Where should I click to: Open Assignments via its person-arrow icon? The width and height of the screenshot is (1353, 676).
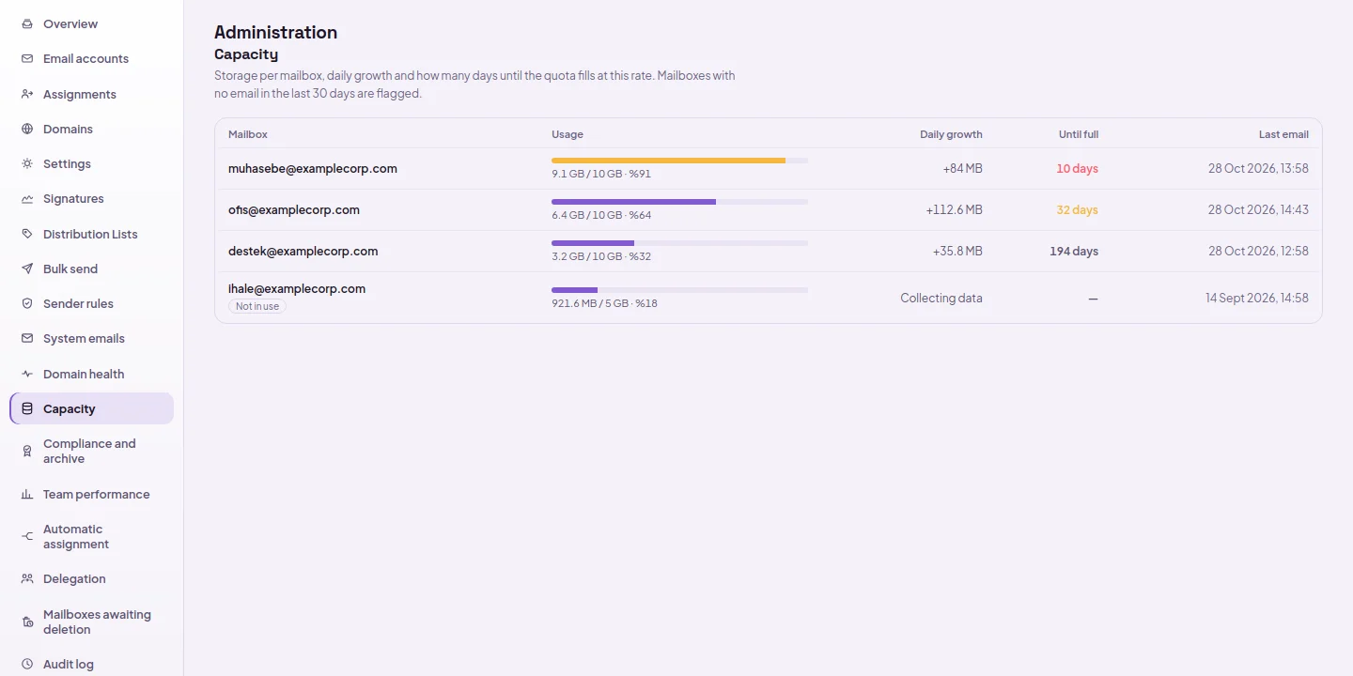[x=27, y=94]
